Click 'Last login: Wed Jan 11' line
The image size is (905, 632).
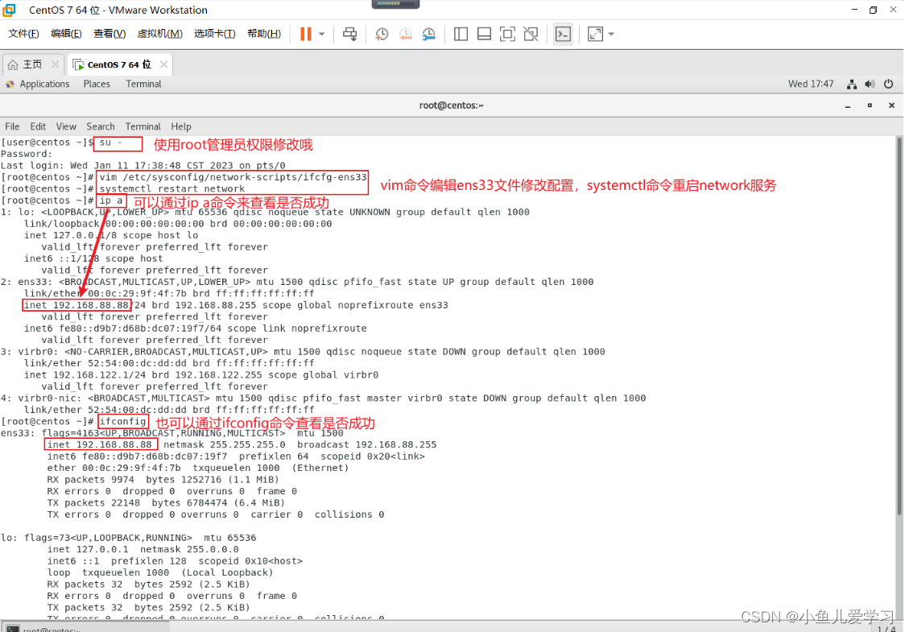143,166
